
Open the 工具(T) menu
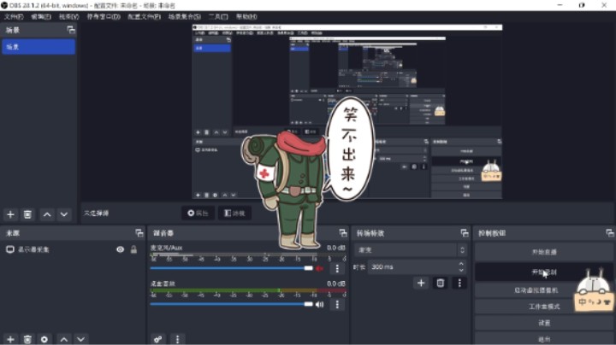[218, 16]
